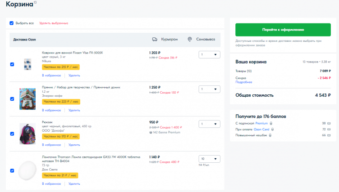Click Удалить выбранные link
Viewport: 339px width, 192px height.
(x=54, y=23)
